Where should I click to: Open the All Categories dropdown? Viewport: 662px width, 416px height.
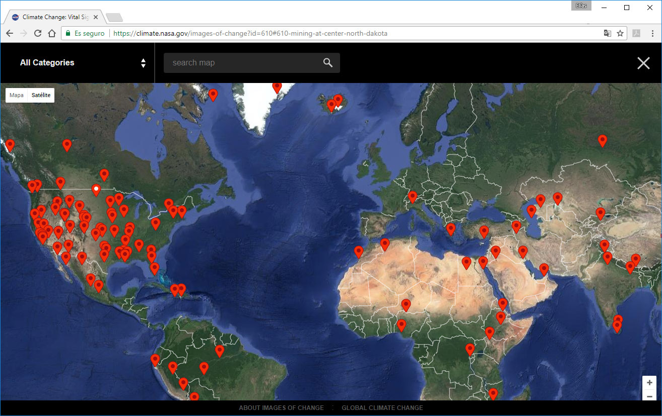click(x=47, y=62)
